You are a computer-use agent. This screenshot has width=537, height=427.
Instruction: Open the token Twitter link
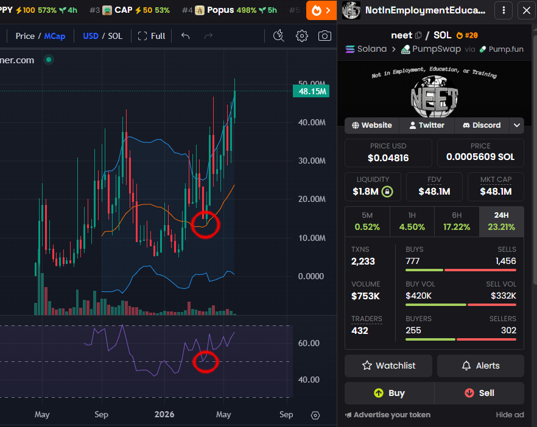click(x=427, y=125)
